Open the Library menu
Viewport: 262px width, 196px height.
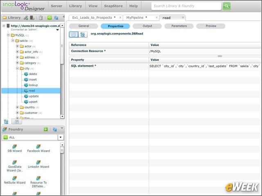coord(75,6)
